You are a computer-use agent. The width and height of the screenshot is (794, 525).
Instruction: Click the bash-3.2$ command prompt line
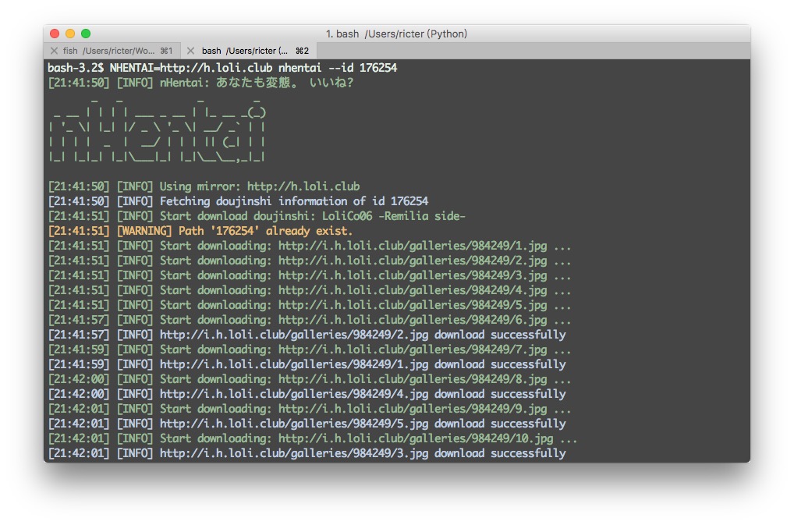[222, 68]
